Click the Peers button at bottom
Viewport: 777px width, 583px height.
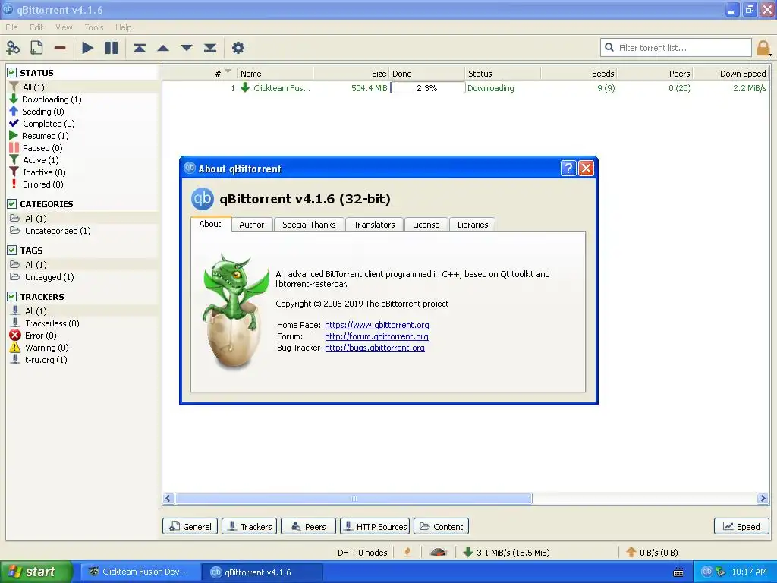pyautogui.click(x=308, y=527)
